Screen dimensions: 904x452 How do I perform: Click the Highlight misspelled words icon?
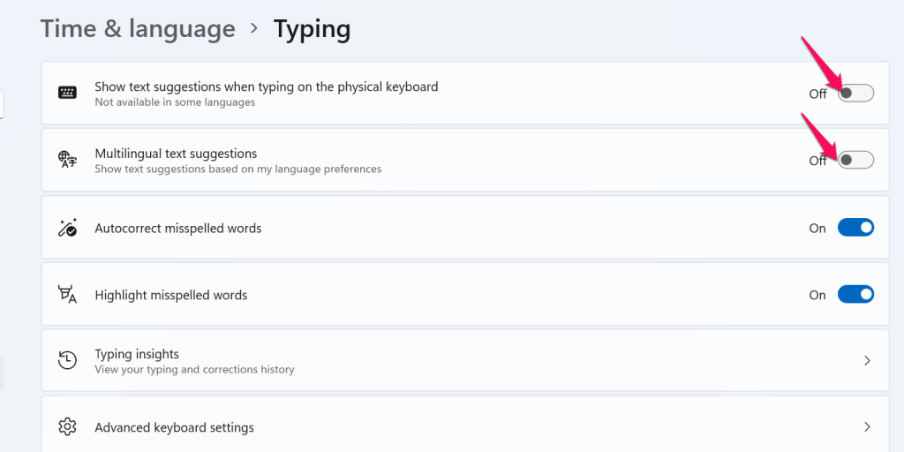67,295
